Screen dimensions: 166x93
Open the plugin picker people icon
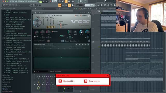[x=73, y=5]
